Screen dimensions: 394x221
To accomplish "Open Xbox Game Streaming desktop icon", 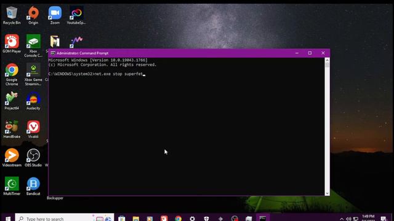I will (33, 74).
